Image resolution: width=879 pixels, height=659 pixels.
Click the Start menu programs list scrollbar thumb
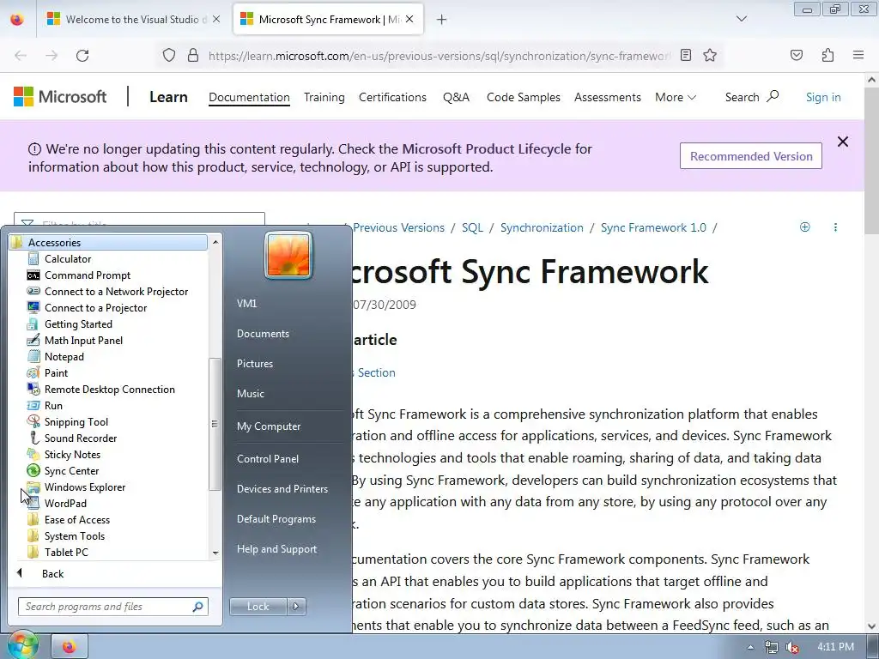[x=214, y=424]
